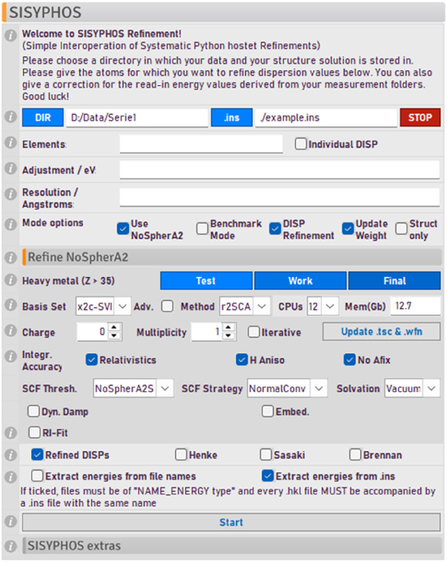Enable the Individual DISP checkbox
The width and height of the screenshot is (447, 562).
click(300, 144)
